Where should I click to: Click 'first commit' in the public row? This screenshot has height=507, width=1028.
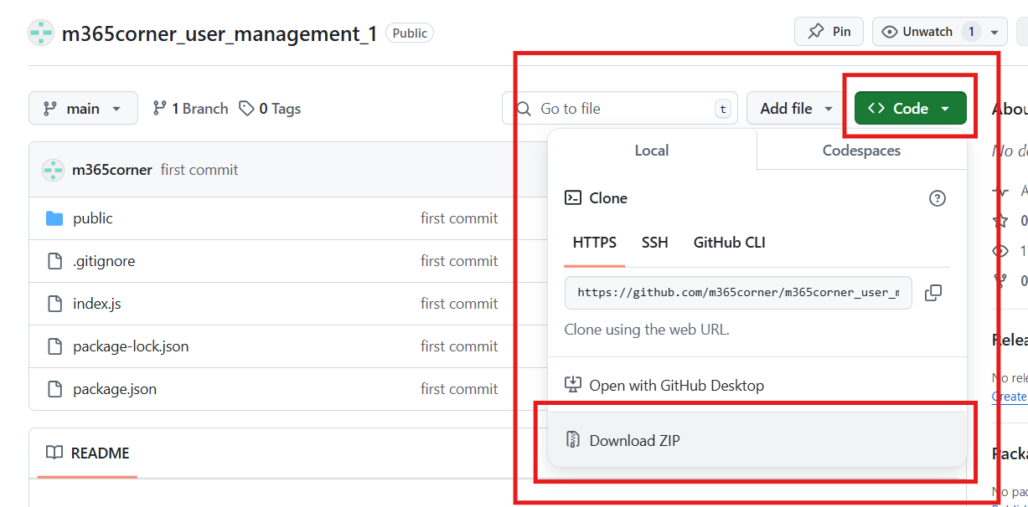pos(459,218)
